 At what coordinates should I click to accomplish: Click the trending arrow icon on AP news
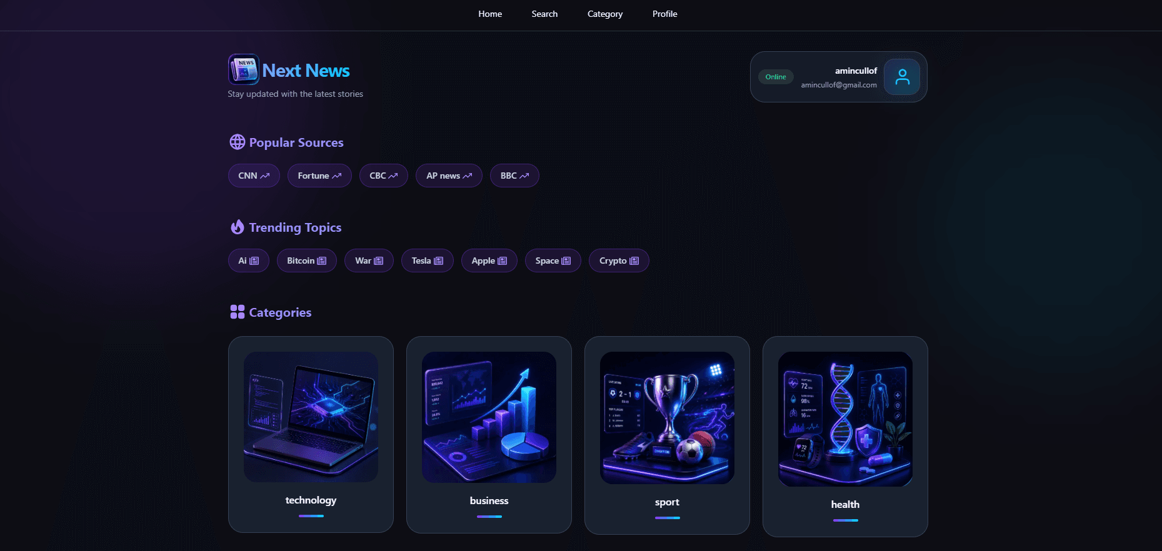pos(468,176)
